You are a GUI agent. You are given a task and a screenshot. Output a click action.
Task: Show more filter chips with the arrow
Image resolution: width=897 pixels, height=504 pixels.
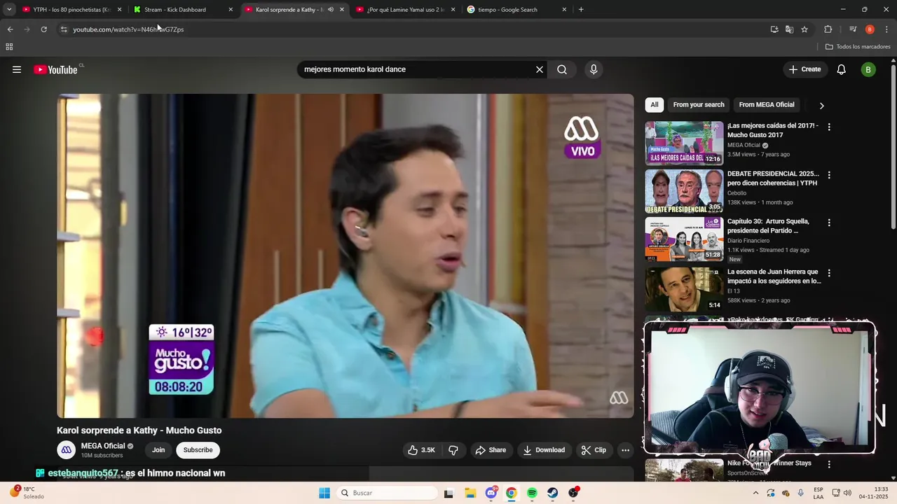821,106
